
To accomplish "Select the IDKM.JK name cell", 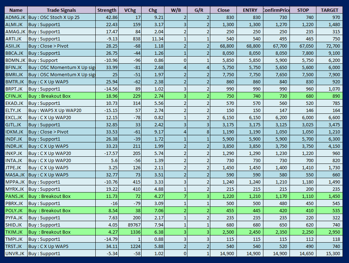I will [x=16, y=132].
